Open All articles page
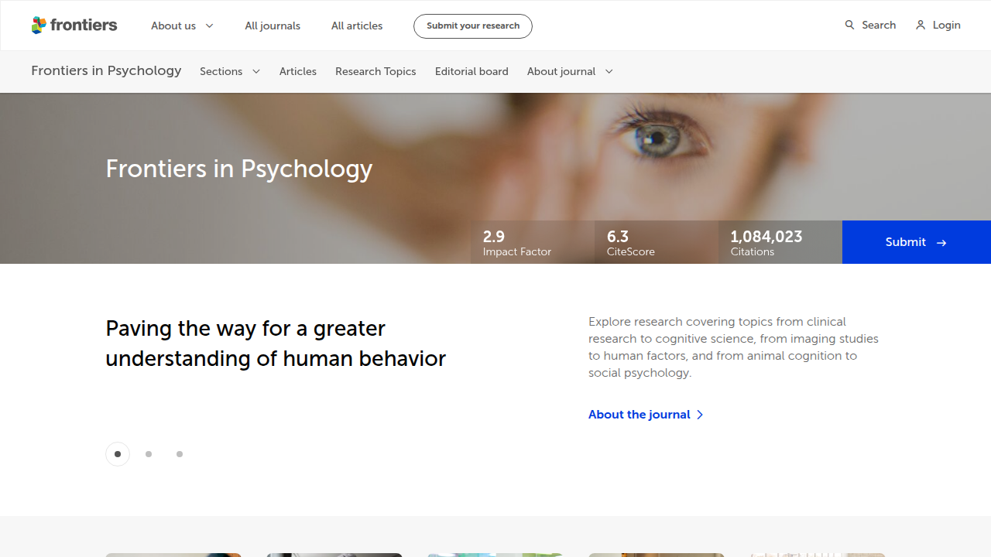This screenshot has width=991, height=557. 357,26
